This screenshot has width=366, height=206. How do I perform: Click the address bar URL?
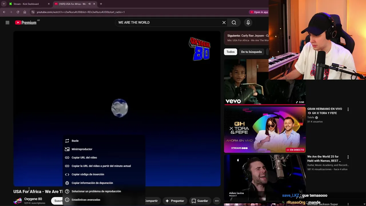81,12
